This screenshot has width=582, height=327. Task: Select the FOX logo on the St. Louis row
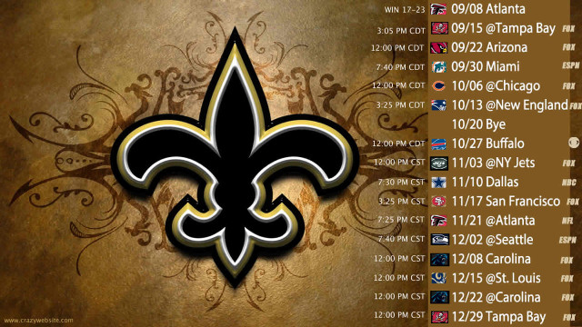click(x=567, y=279)
